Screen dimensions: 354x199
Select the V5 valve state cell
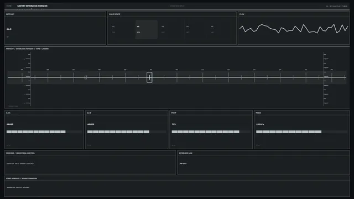[221, 29]
